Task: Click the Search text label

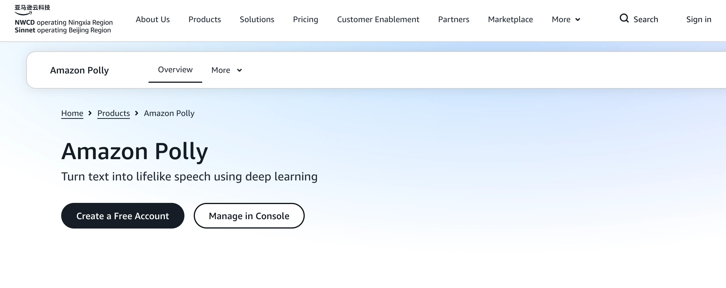Action: (646, 19)
